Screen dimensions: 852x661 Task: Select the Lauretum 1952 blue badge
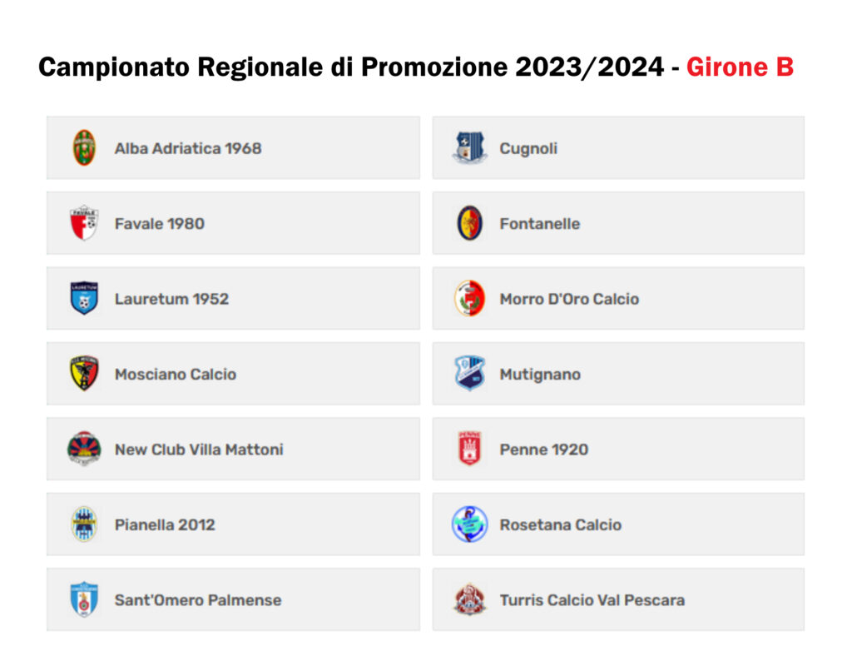84,298
